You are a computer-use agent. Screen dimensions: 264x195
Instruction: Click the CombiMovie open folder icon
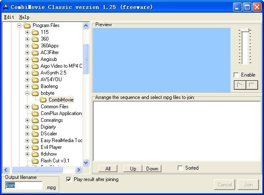coord(43,100)
